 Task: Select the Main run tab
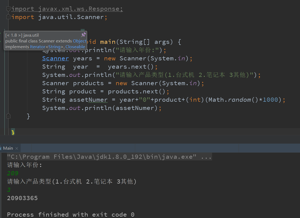tap(8, 148)
